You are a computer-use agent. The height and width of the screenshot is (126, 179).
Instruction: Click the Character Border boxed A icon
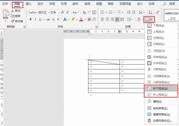94,12
